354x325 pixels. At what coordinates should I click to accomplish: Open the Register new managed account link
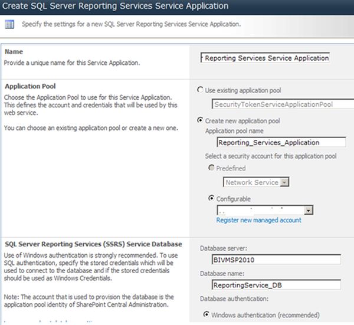[x=258, y=220]
